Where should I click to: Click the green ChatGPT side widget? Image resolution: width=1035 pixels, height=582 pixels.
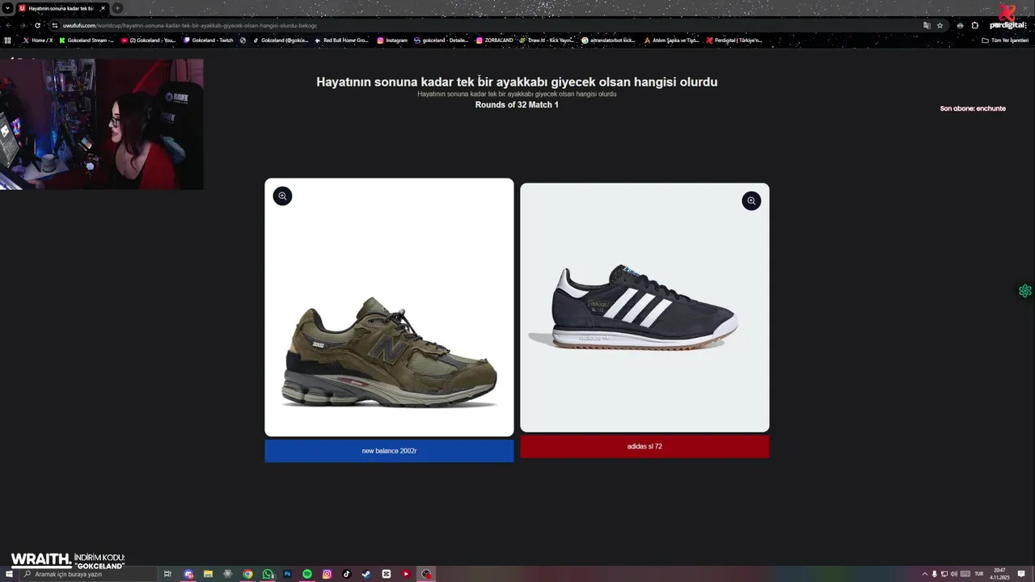[x=1024, y=291]
